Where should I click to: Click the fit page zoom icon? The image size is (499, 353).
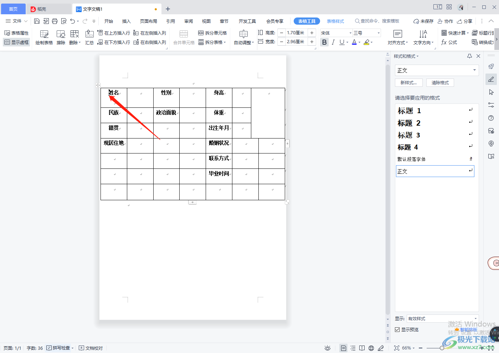point(397,348)
